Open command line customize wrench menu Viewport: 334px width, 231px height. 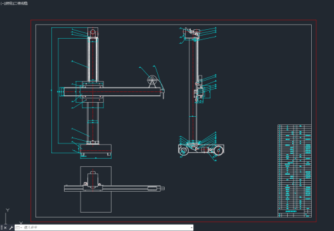[x=11, y=228]
